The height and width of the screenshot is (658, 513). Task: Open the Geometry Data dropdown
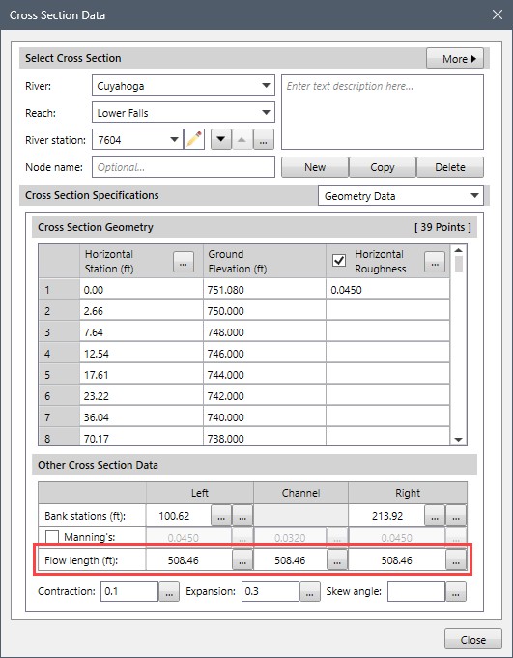tap(401, 195)
